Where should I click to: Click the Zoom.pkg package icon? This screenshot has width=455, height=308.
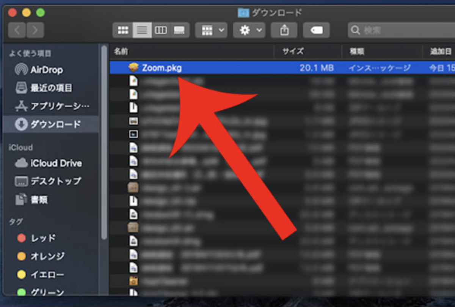133,68
